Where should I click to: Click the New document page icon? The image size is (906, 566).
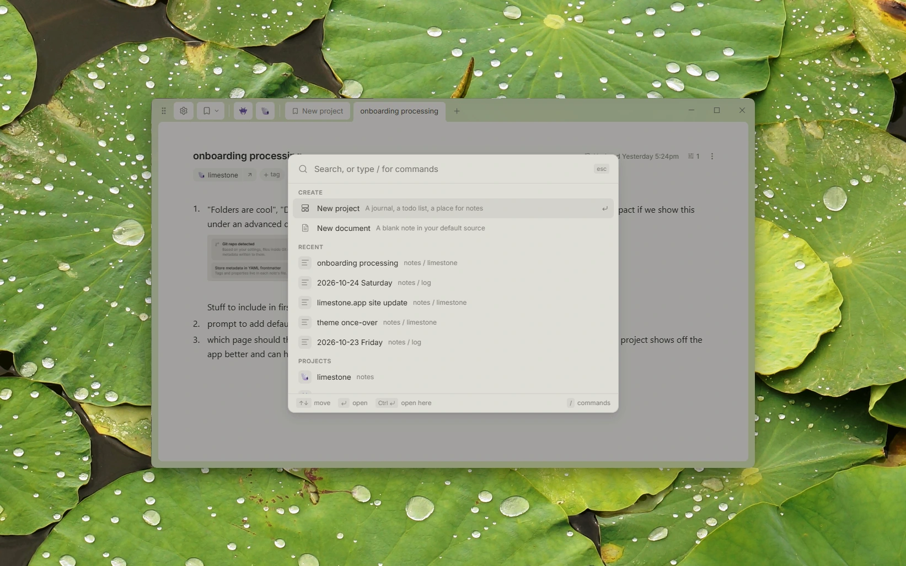[305, 228]
